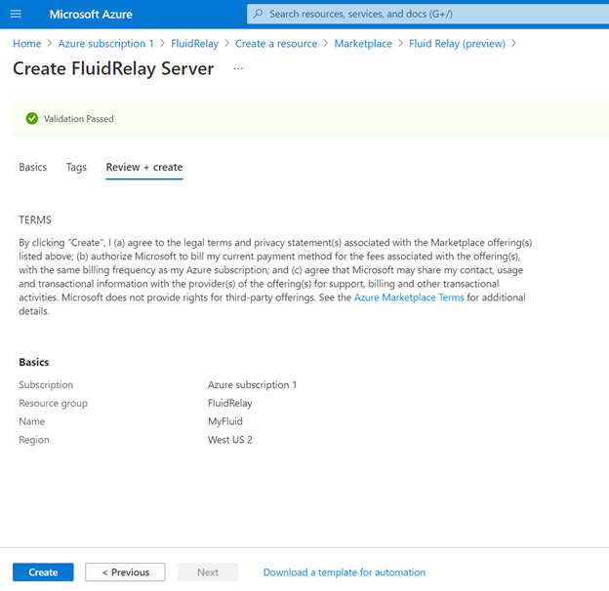Switch to the Basics tab
Image resolution: width=609 pixels, height=591 pixels.
pyautogui.click(x=32, y=167)
